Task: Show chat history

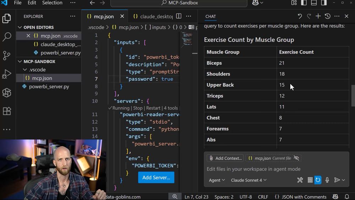Action: pos(327,16)
